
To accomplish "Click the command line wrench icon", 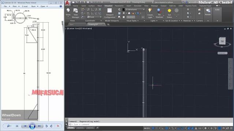I will pyautogui.click(x=67, y=124).
